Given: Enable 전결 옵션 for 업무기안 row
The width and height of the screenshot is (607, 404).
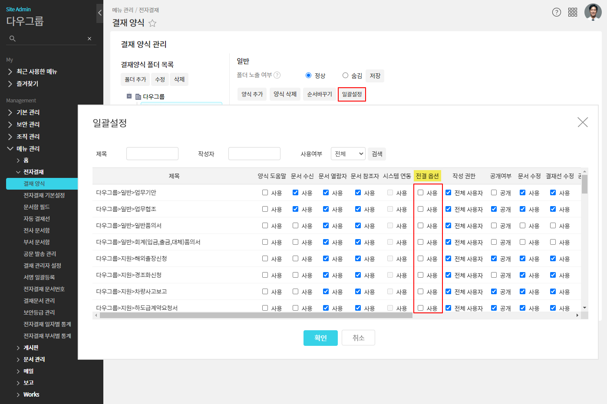Looking at the screenshot, I should (420, 193).
